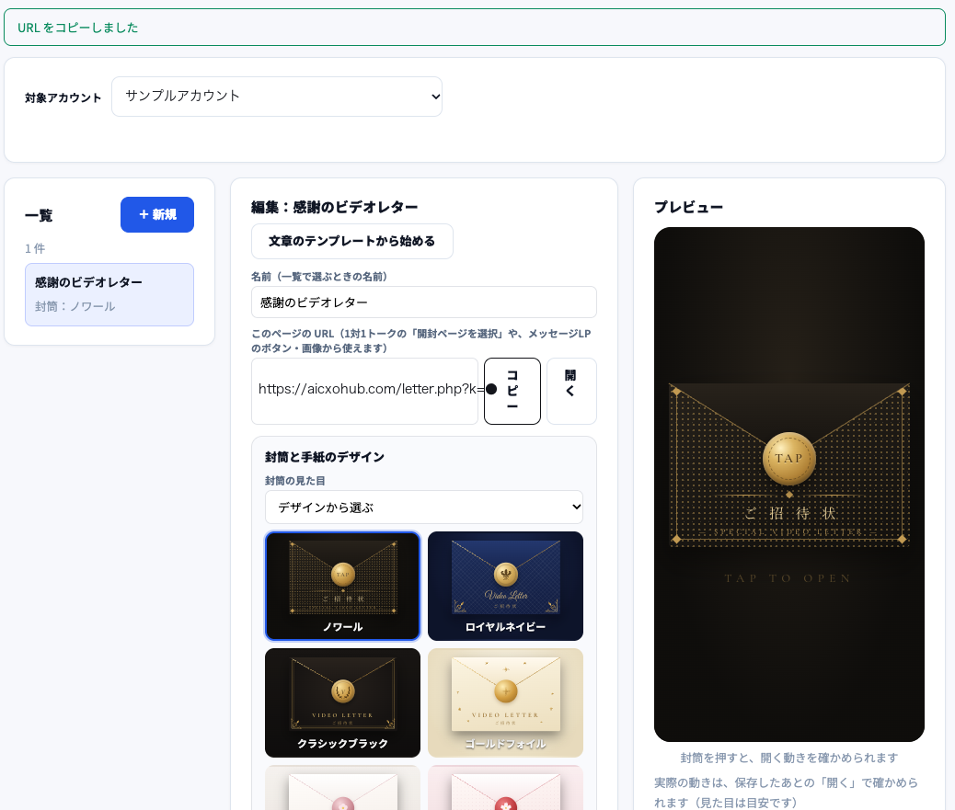Click the + 新規 button
The width and height of the screenshot is (955, 810).
[157, 214]
